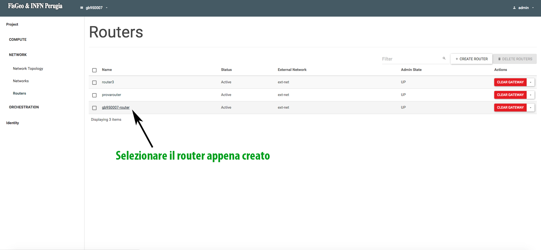Expand the Compute sidebar section

click(18, 39)
